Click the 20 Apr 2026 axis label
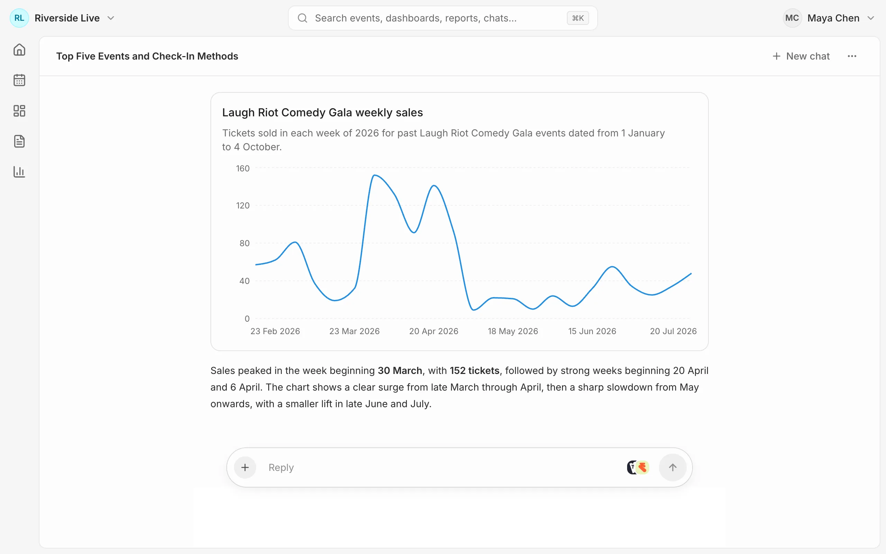Screen dimensions: 886x554 pyautogui.click(x=433, y=331)
